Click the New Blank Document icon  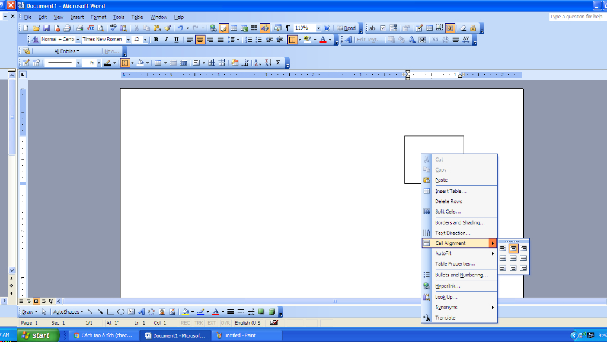(x=26, y=28)
